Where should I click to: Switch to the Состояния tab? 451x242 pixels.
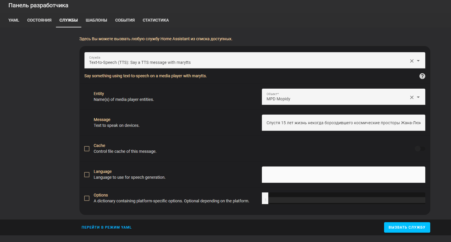click(39, 20)
